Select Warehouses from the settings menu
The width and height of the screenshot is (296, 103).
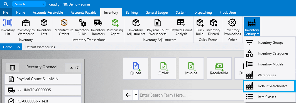270,75
